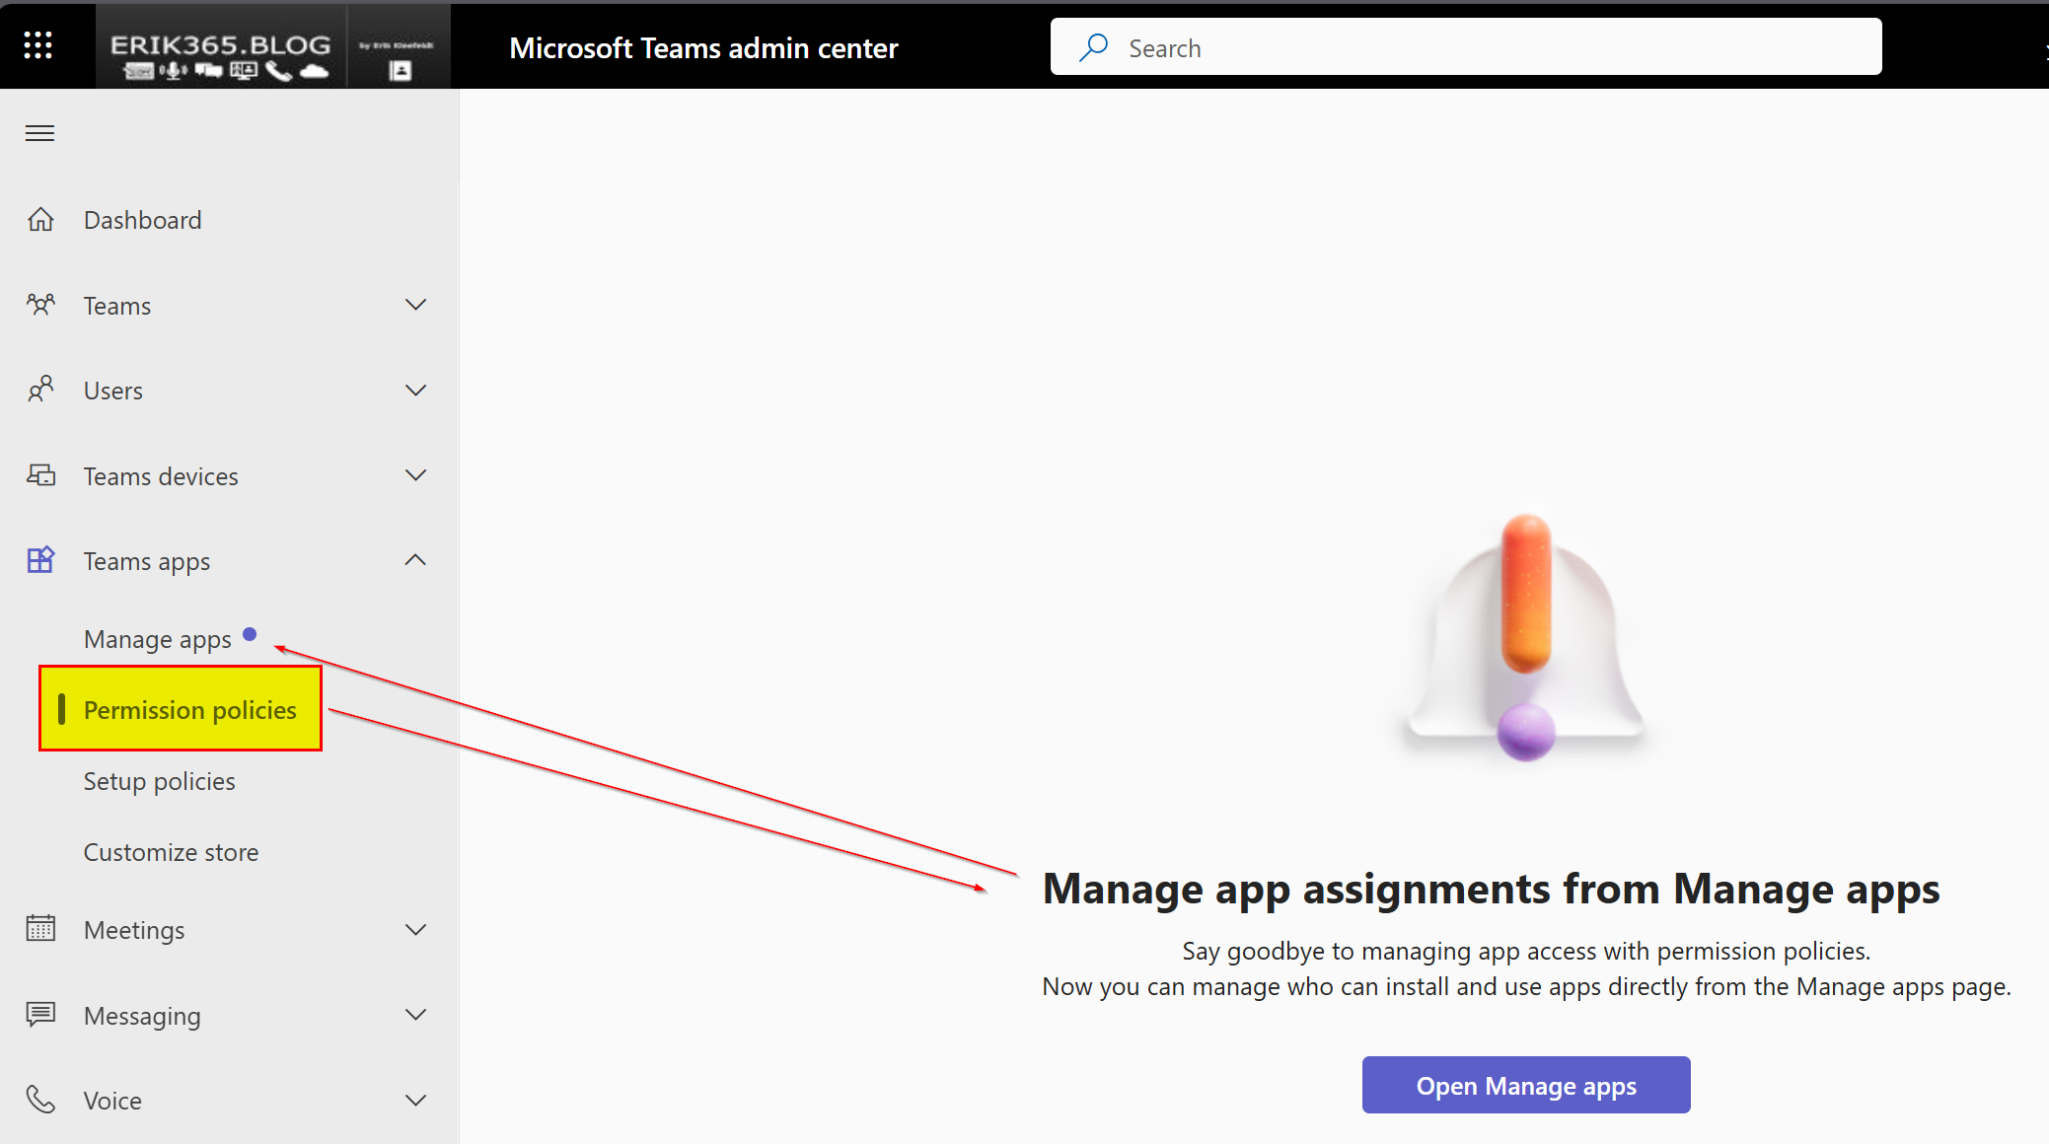
Task: Click the Messaging chat icon
Action: 40,1014
